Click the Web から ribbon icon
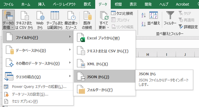The height and width of the screenshot is (107, 199). click(40, 20)
